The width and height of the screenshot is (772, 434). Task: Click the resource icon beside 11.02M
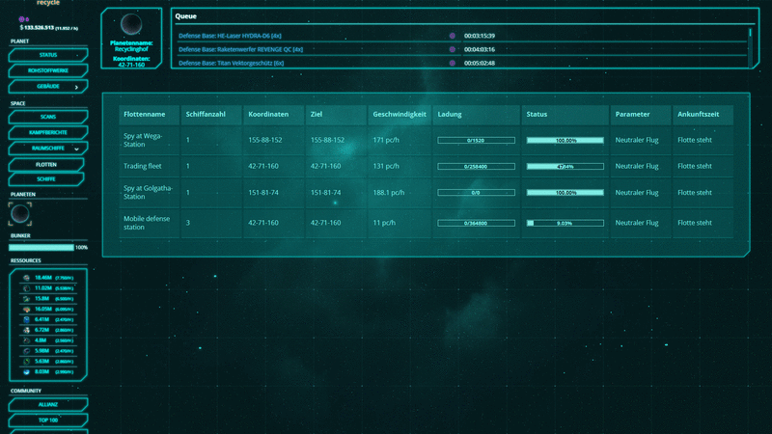click(27, 288)
